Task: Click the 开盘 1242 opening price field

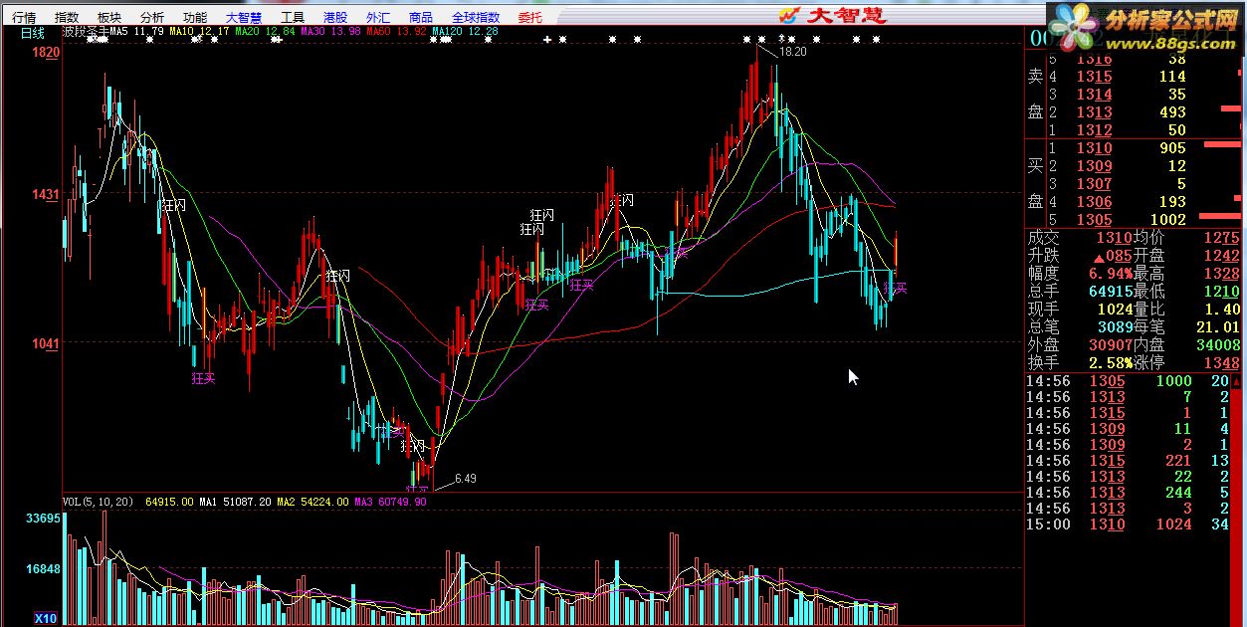Action: (1186, 256)
